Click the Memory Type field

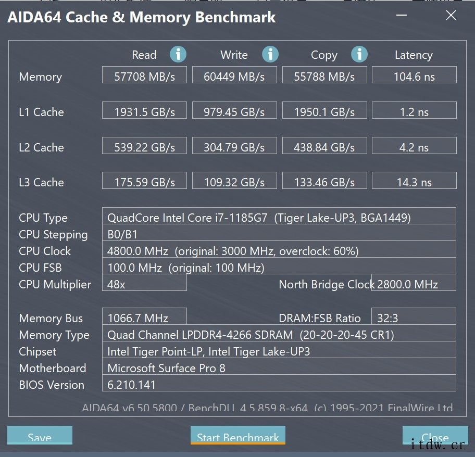pyautogui.click(x=279, y=335)
